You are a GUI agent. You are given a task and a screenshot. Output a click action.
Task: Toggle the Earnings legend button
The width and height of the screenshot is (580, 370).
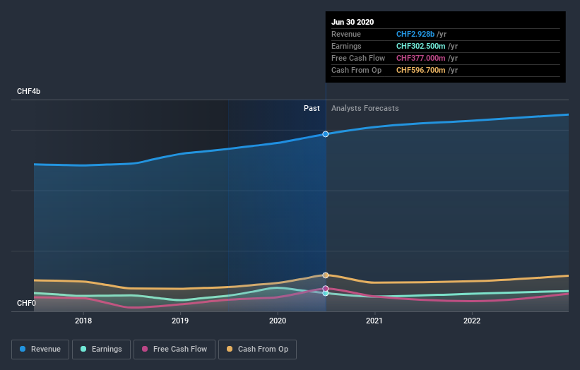101,350
